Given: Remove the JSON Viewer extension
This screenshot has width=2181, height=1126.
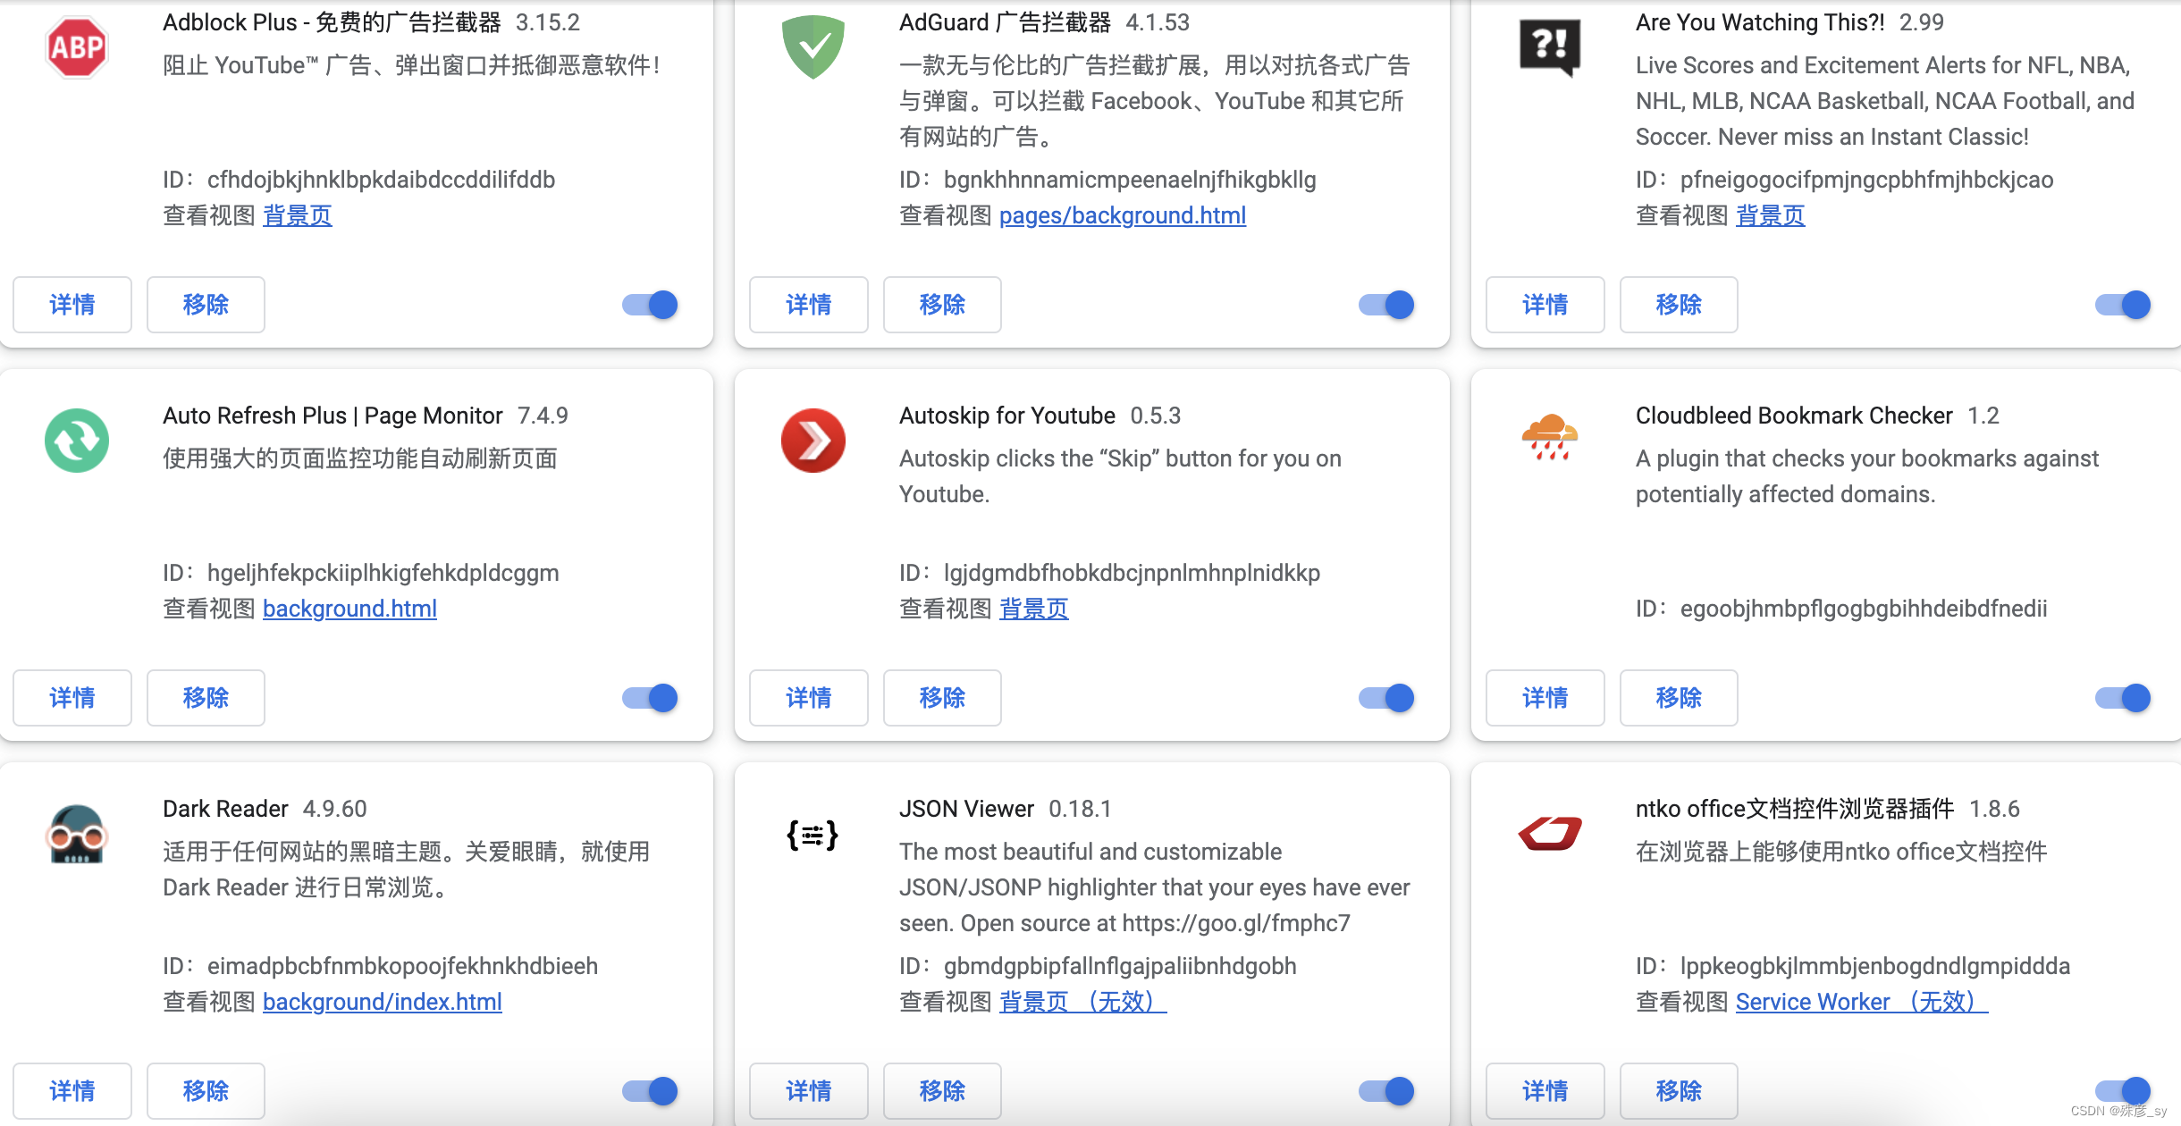Looking at the screenshot, I should click(942, 1091).
